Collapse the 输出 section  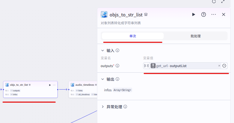point(103,79)
